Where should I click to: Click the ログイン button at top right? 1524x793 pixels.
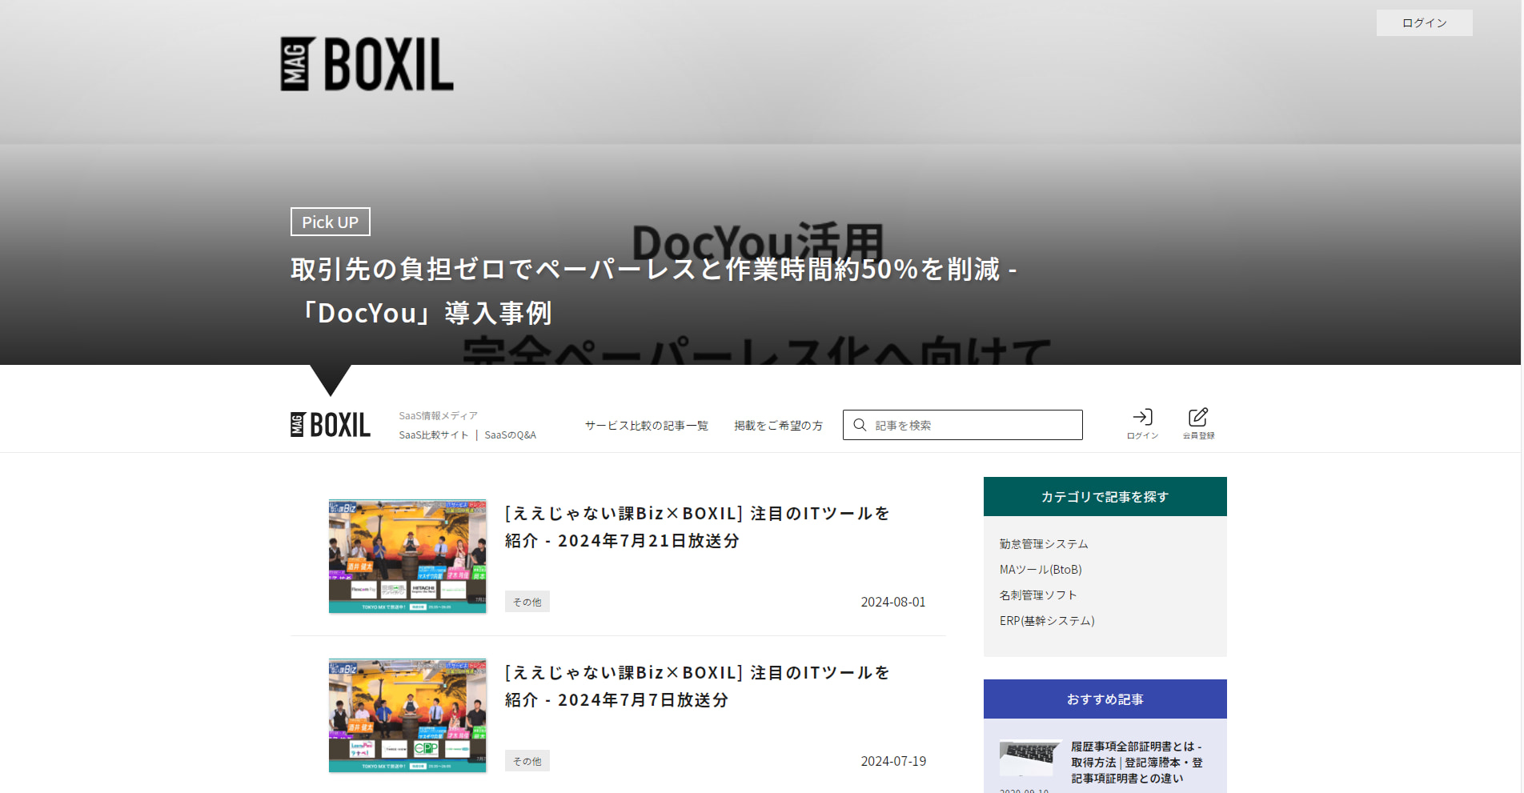point(1424,22)
